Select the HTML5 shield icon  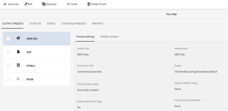(18, 65)
